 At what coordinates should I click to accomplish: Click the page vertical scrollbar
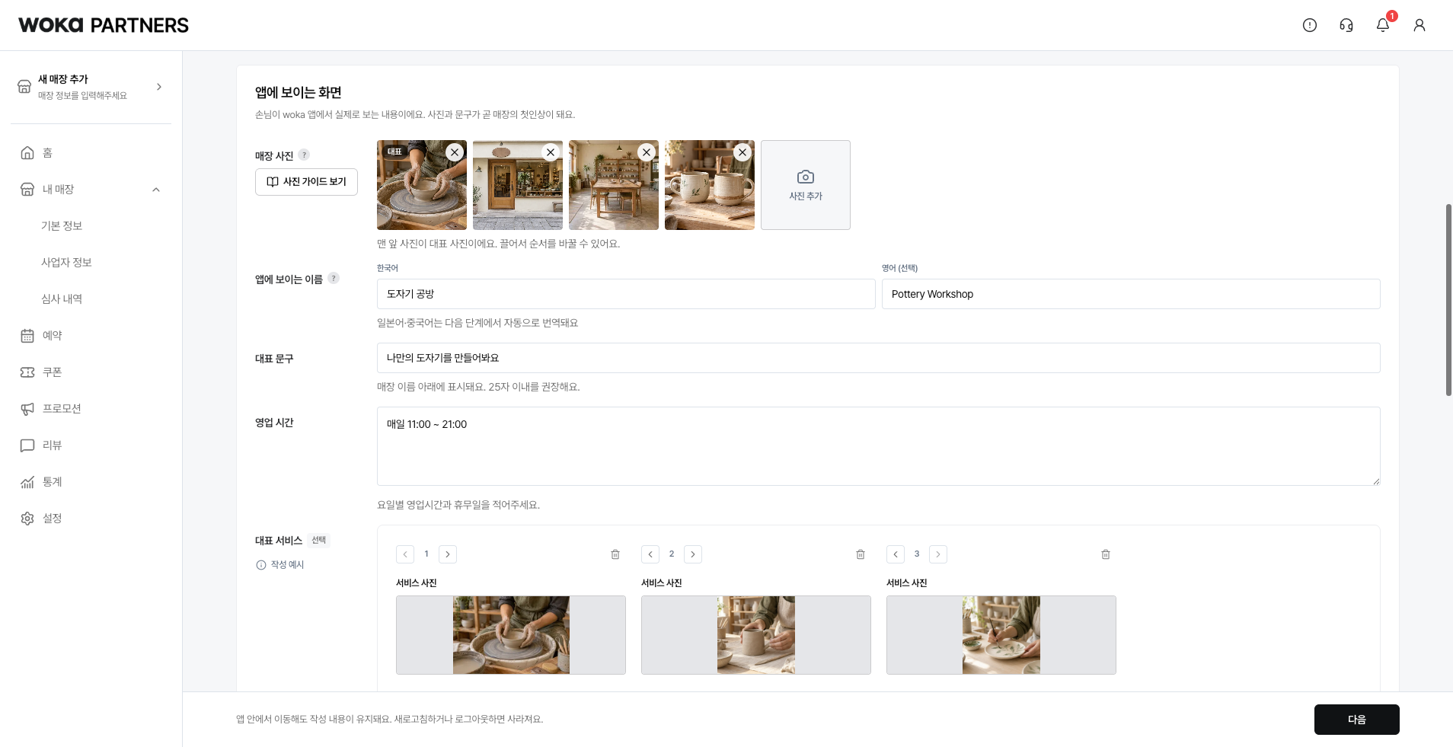1448,300
